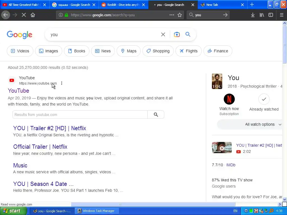This screenshot has height=215, width=287.
Task: Toggle the sidebar view icon
Action: coord(271,15)
